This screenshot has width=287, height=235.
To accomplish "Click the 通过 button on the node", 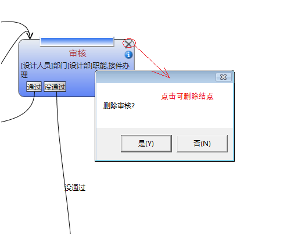I will pos(34,87).
